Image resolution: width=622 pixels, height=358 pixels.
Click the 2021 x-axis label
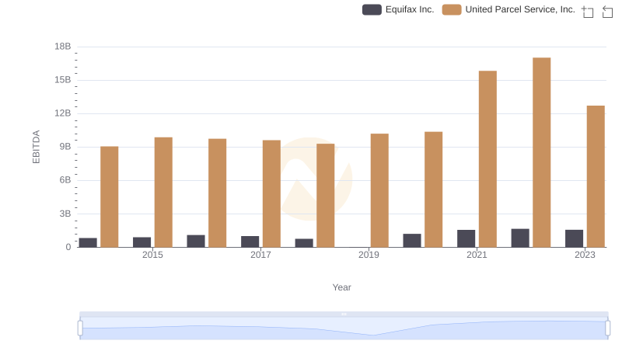(x=477, y=255)
